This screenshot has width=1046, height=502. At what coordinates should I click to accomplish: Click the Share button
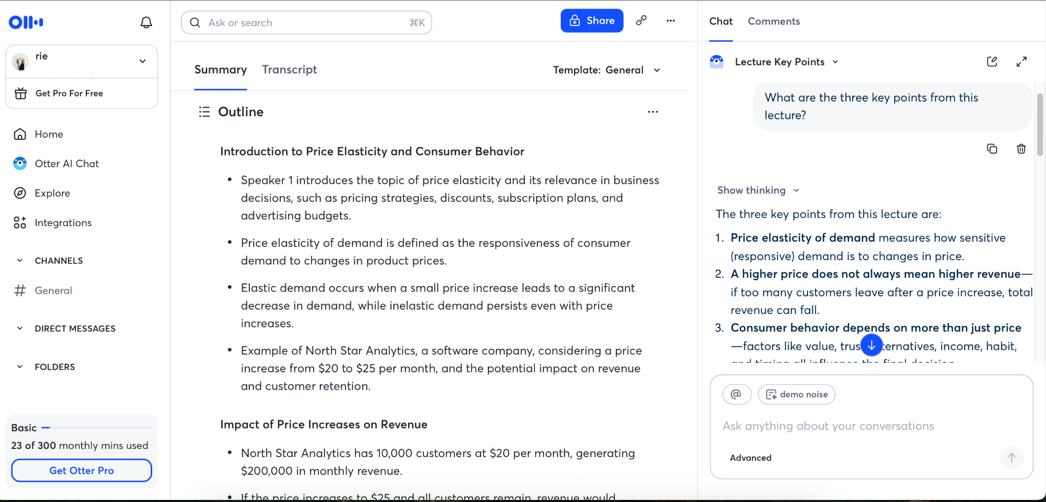point(592,21)
